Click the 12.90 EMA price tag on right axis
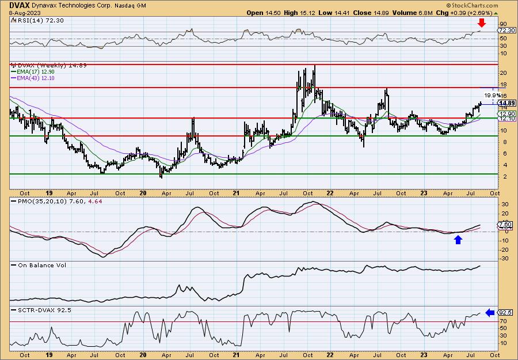 (x=507, y=113)
